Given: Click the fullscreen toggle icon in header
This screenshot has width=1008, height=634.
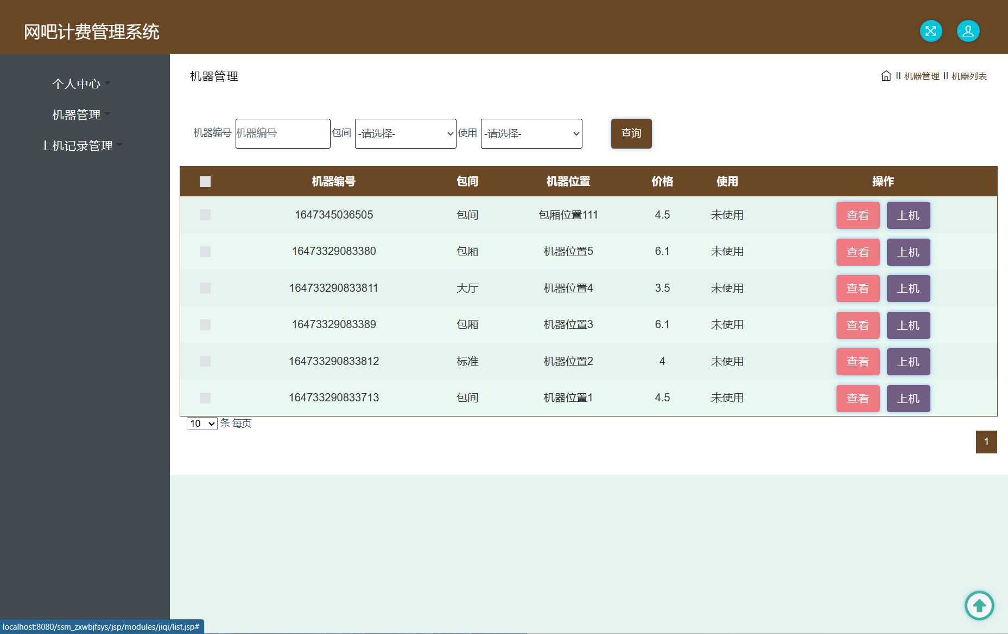Looking at the screenshot, I should coord(930,31).
